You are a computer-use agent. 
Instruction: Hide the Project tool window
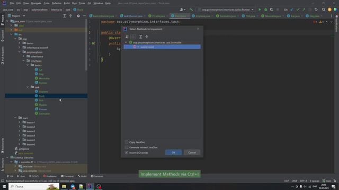pos(84,16)
